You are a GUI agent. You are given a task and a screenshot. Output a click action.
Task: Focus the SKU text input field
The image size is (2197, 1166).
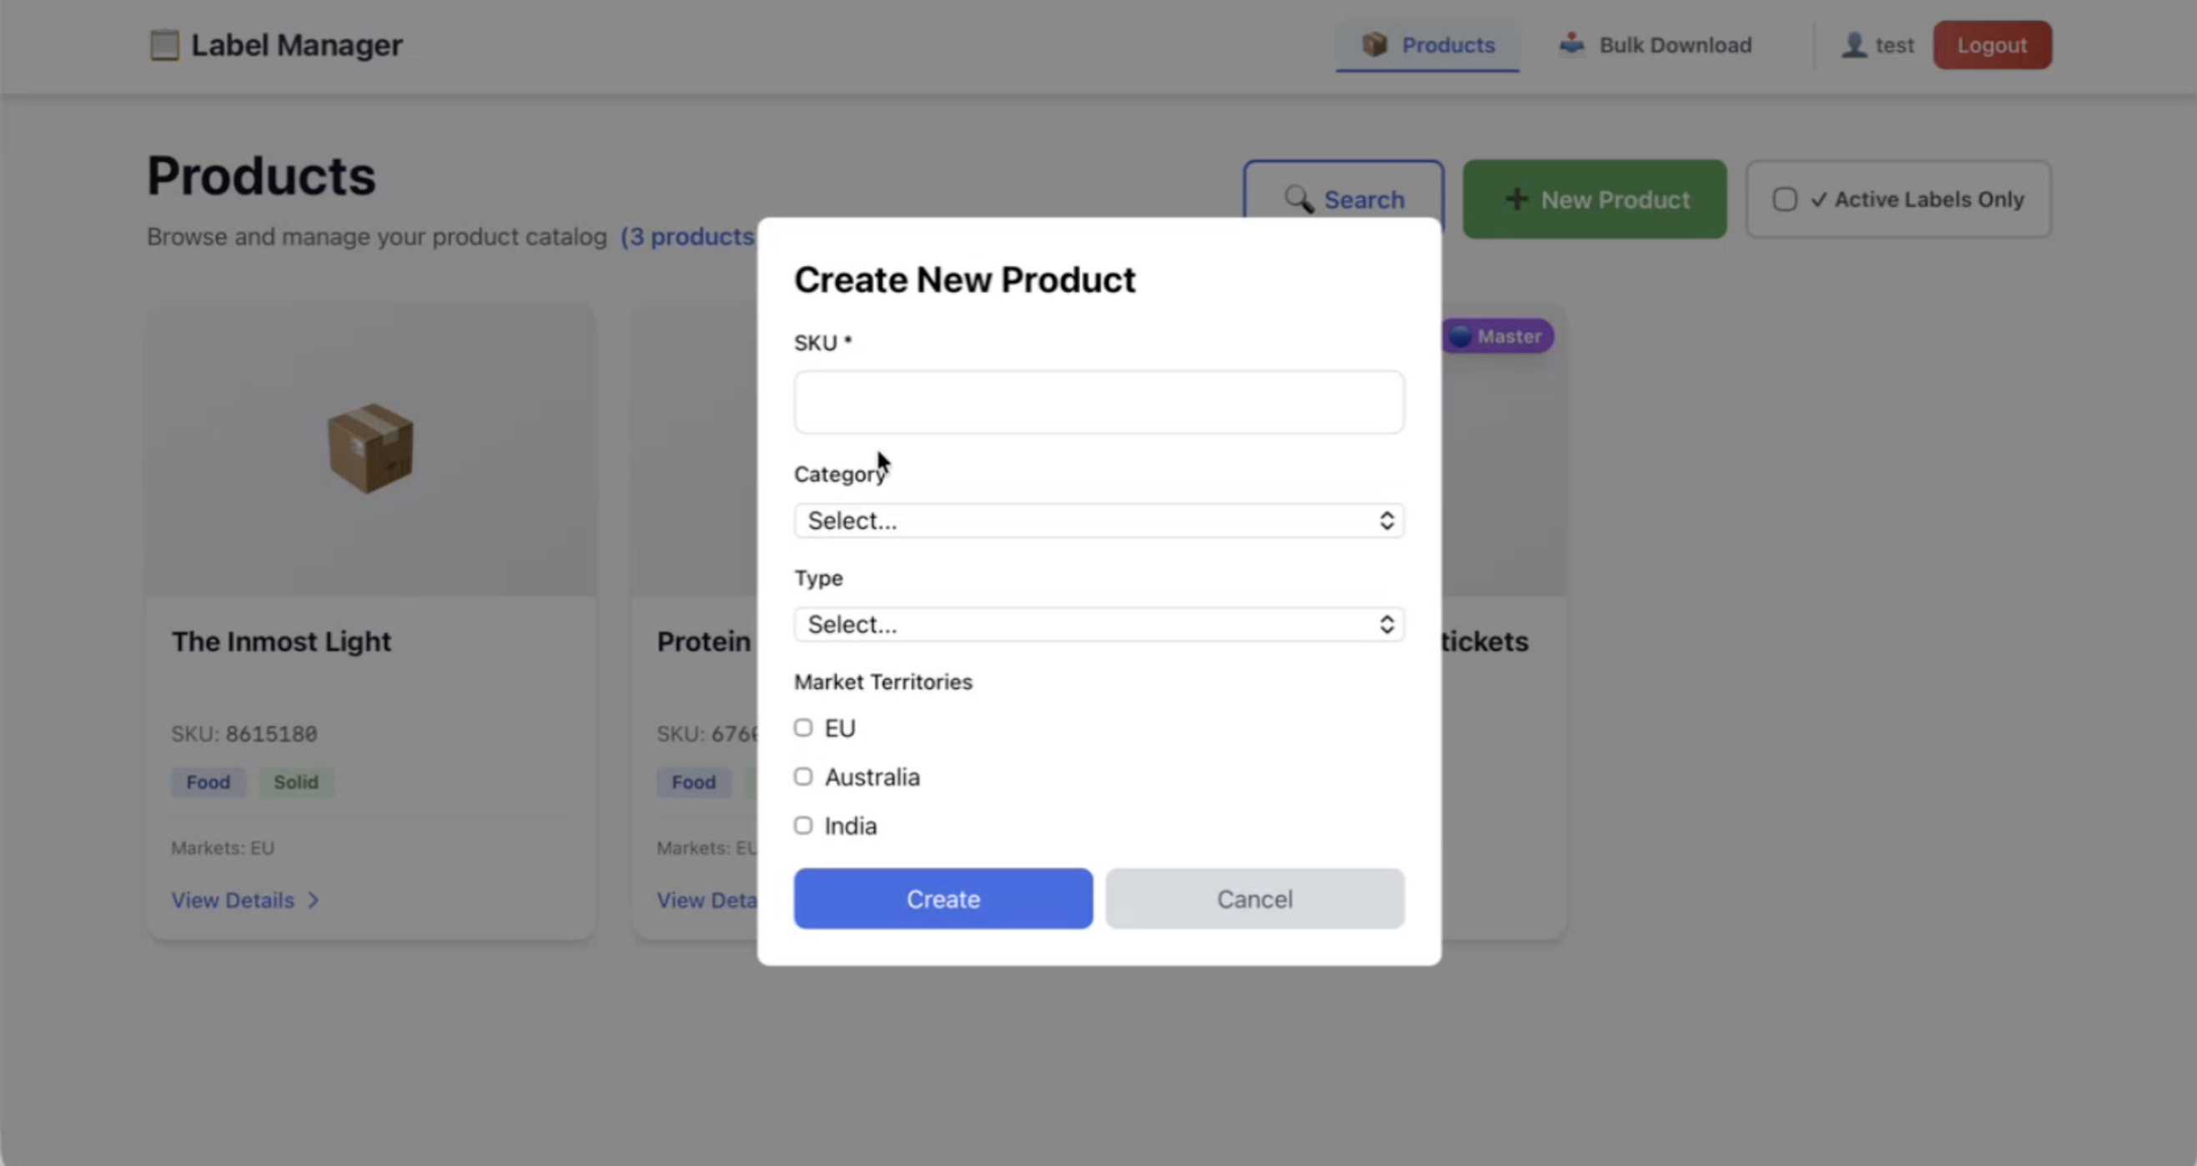[x=1098, y=402]
